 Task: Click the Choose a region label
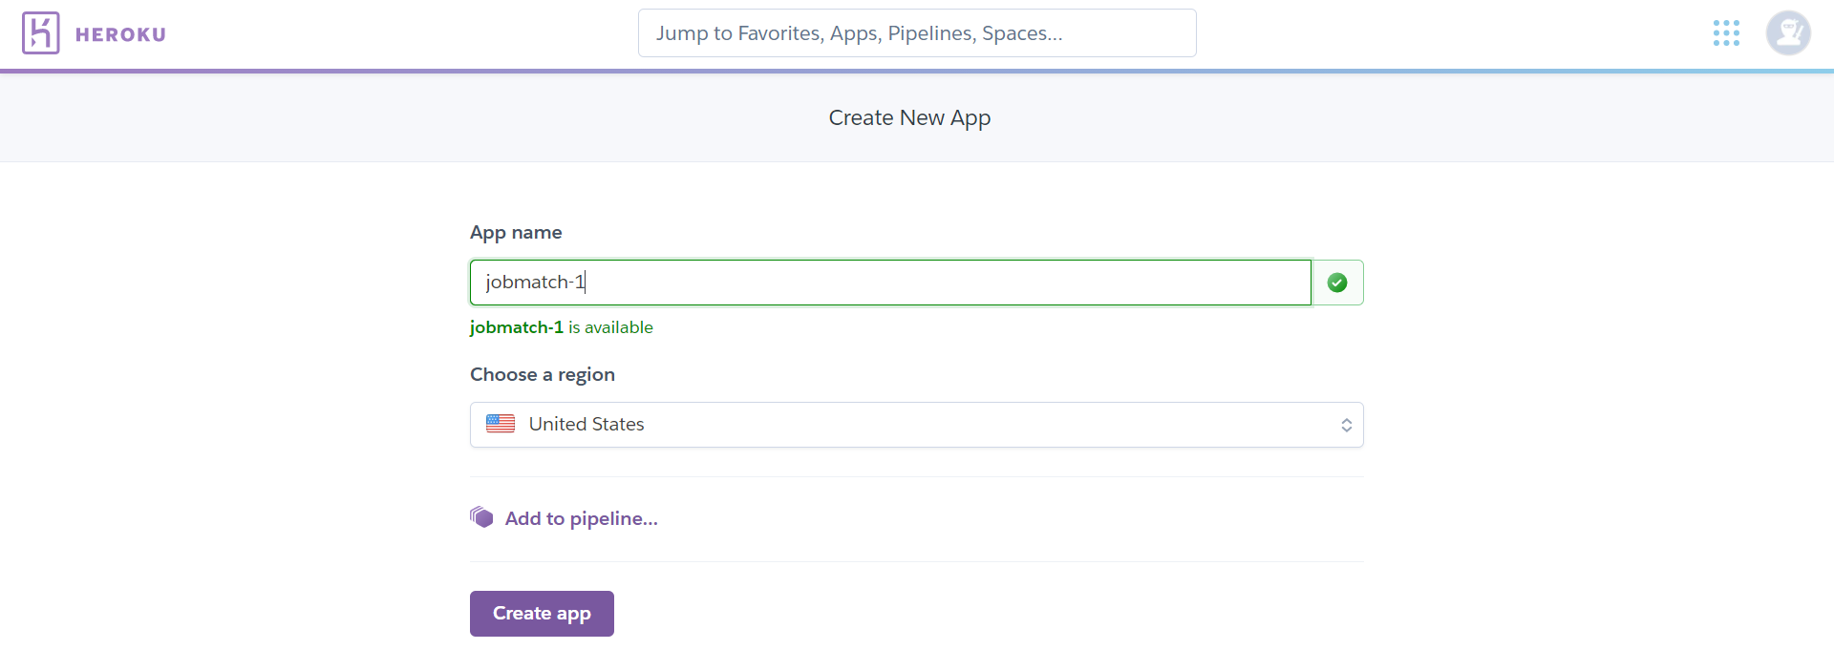[x=542, y=374]
